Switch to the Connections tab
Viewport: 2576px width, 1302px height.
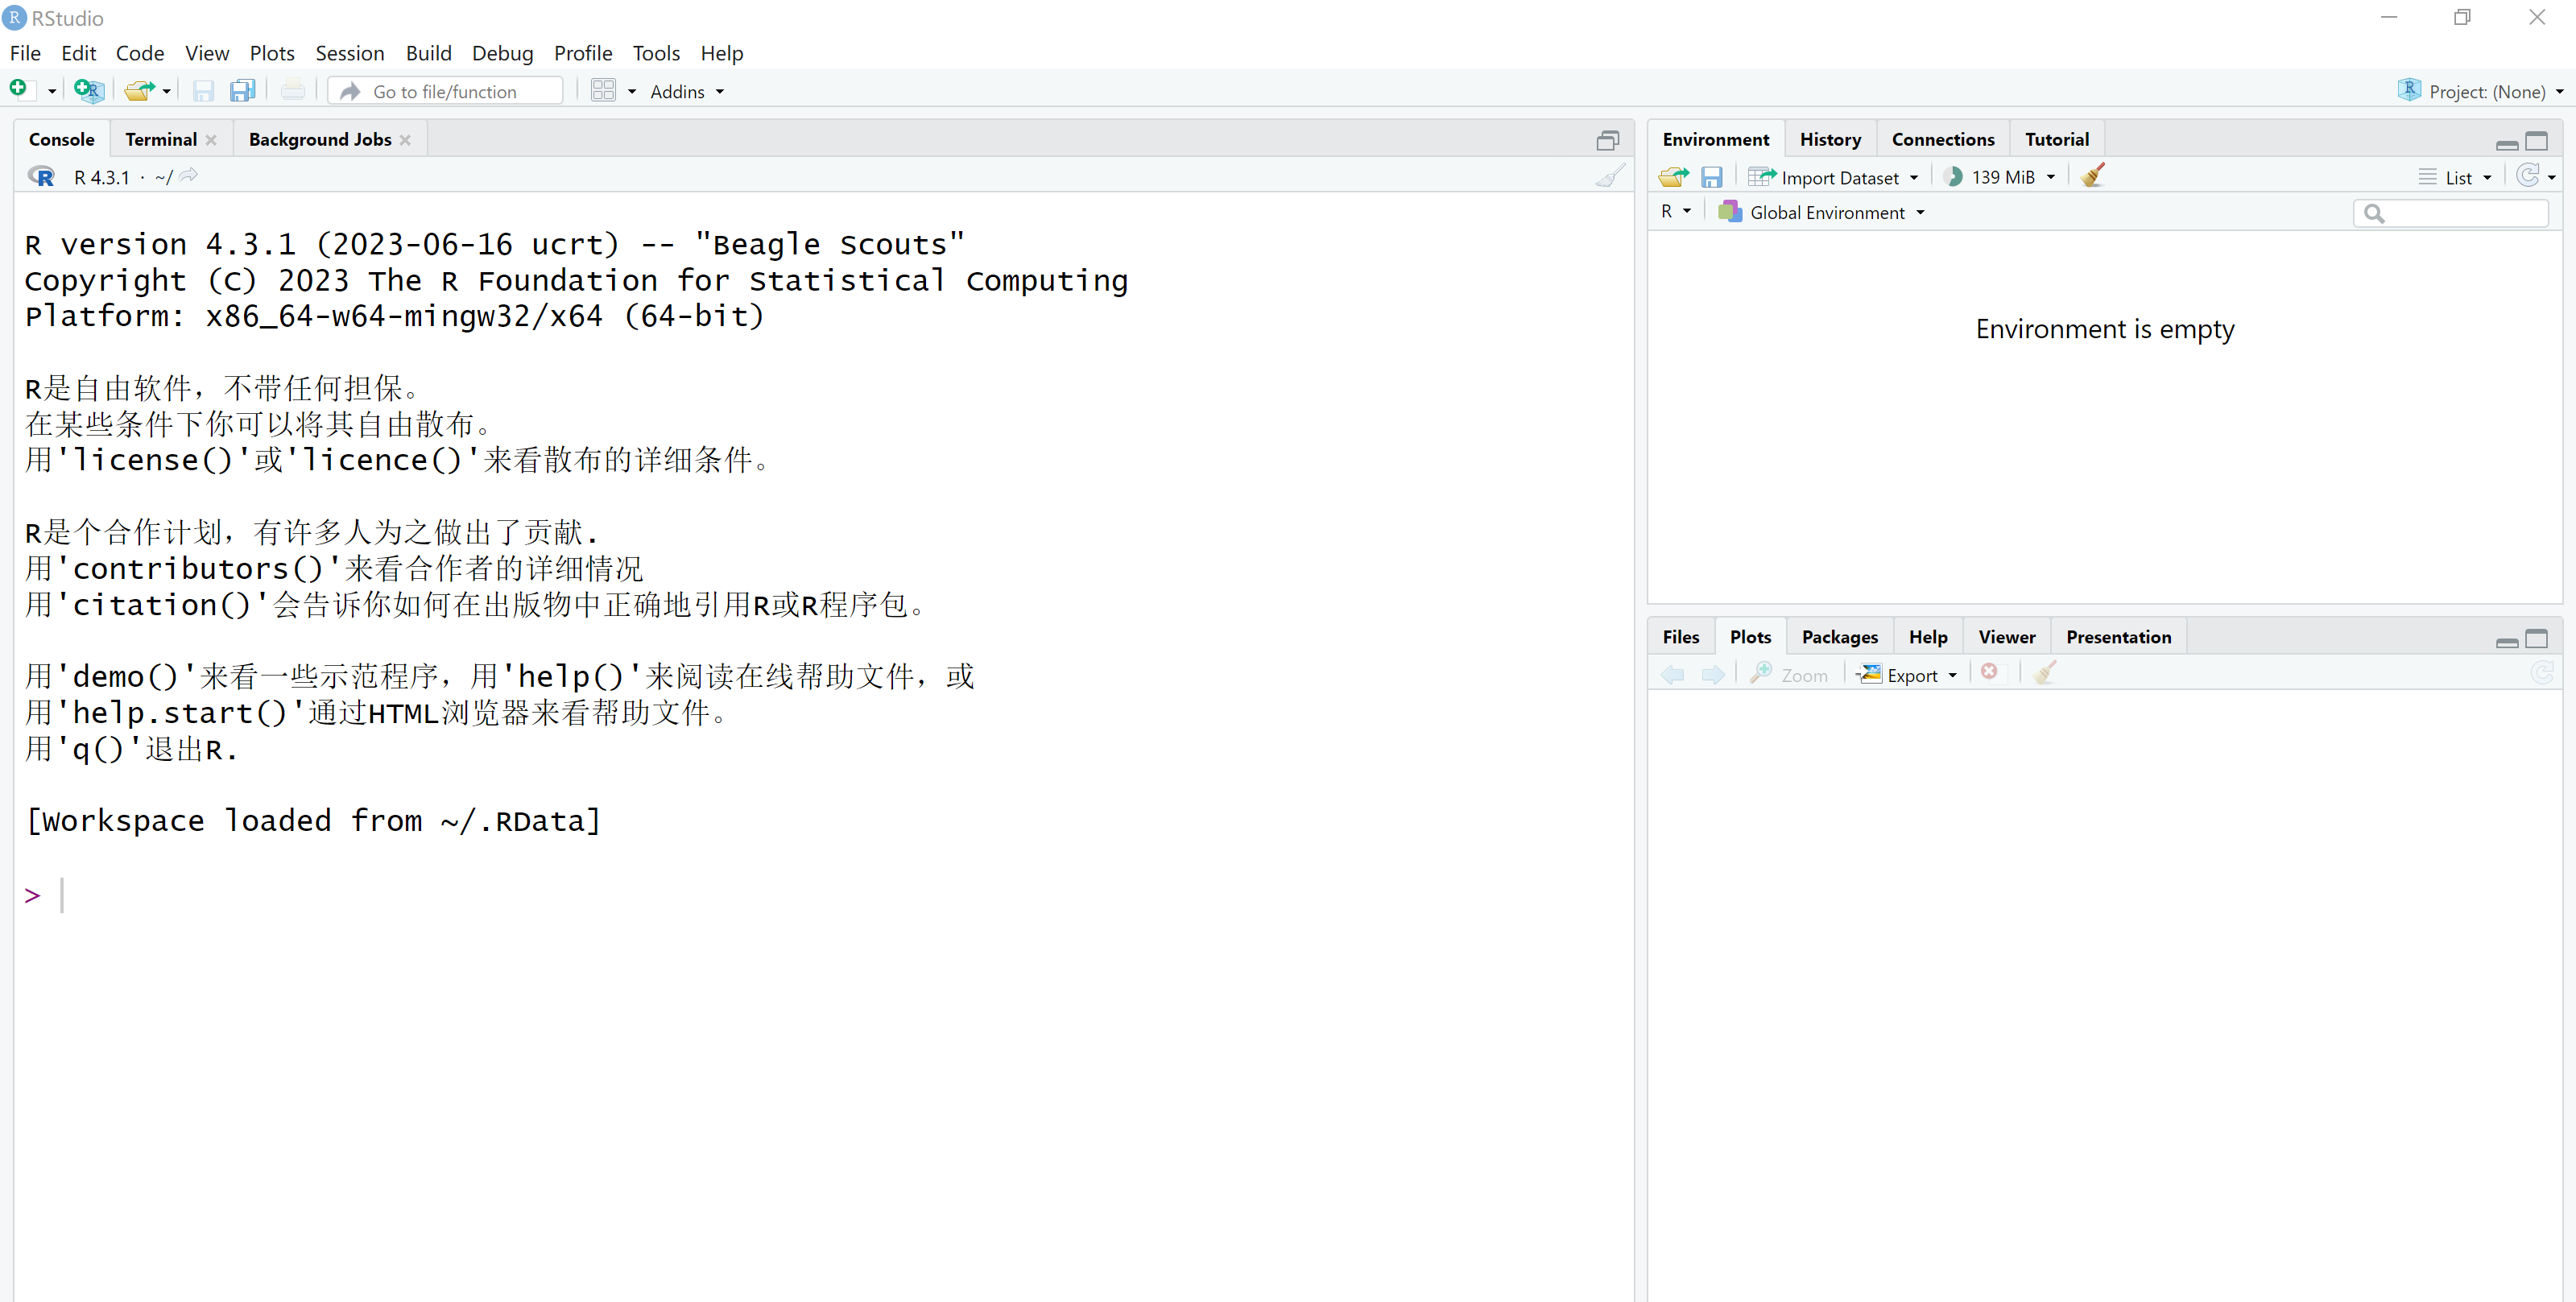click(x=1942, y=139)
